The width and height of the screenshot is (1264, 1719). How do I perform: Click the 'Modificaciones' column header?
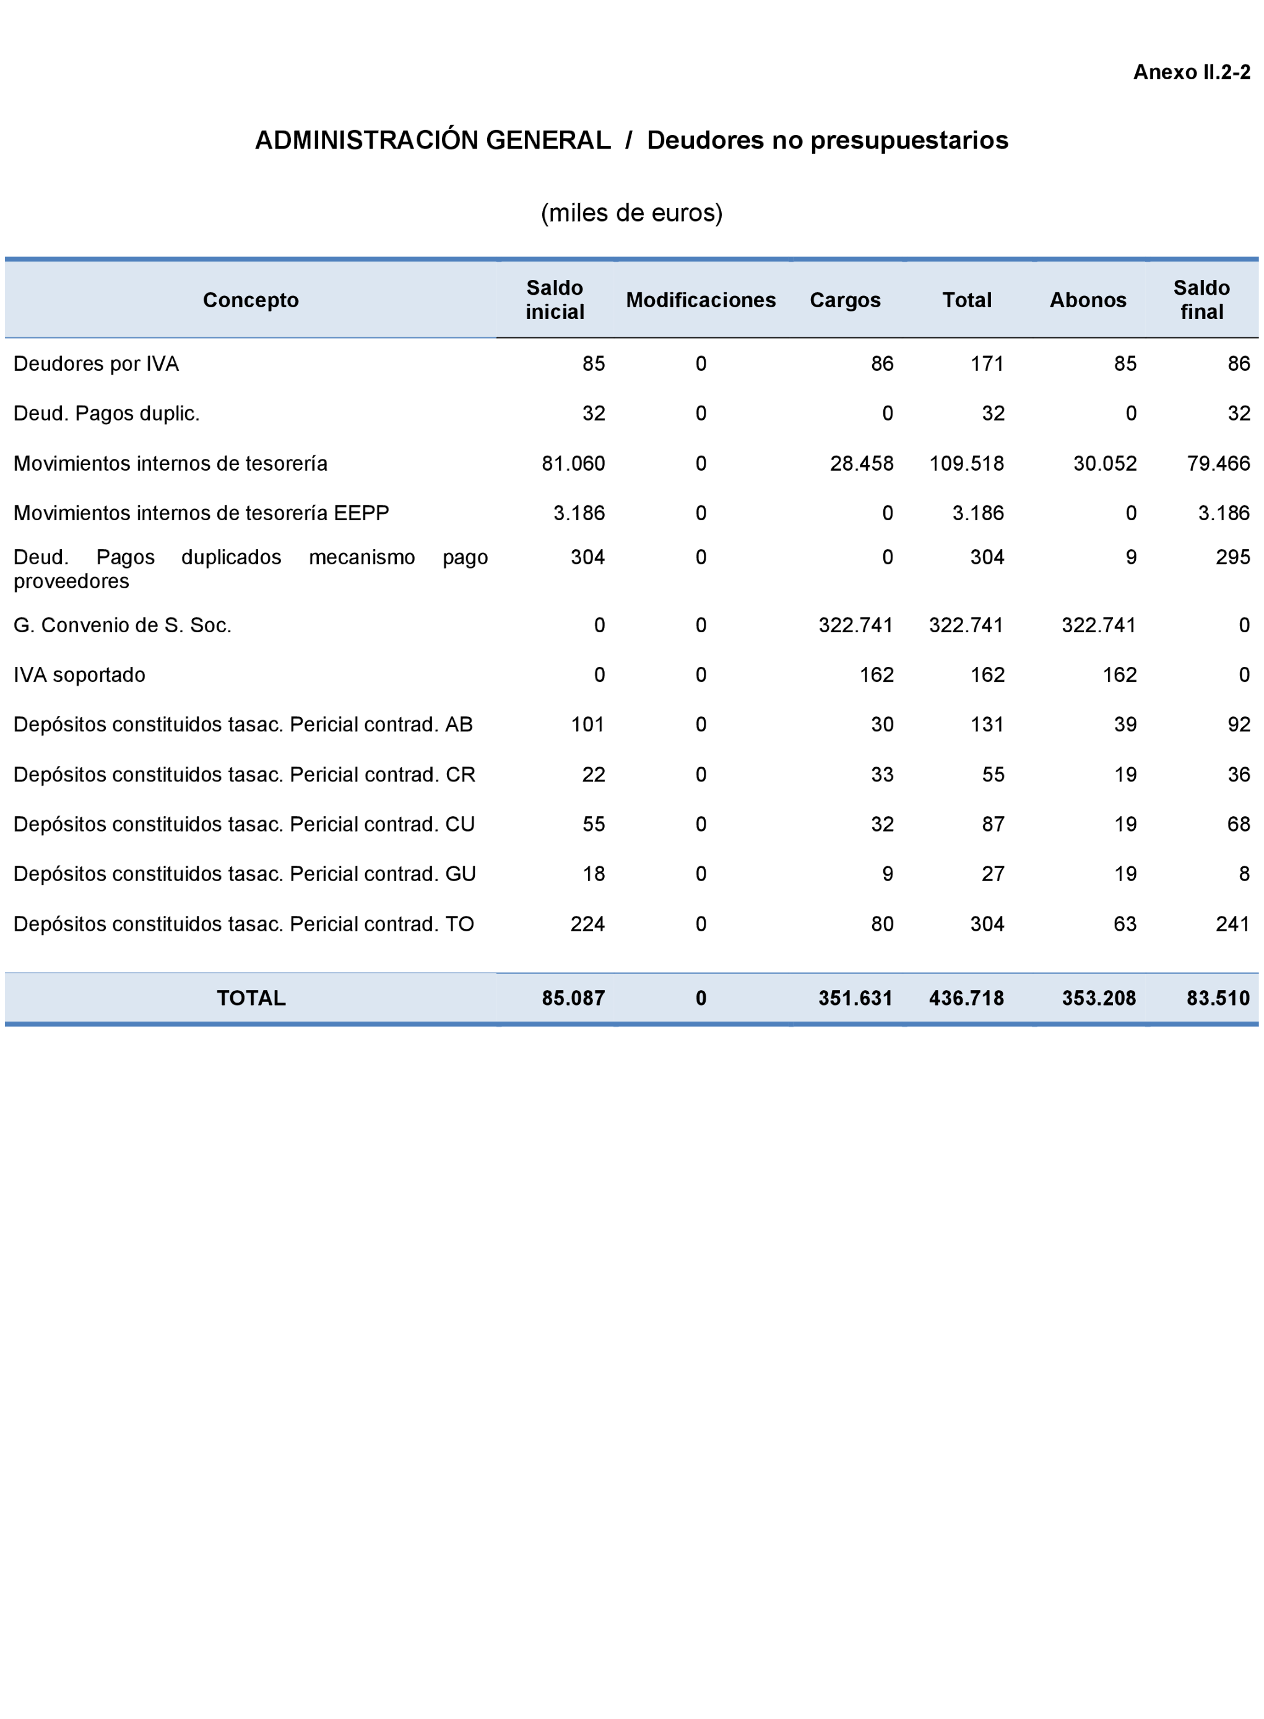[701, 300]
